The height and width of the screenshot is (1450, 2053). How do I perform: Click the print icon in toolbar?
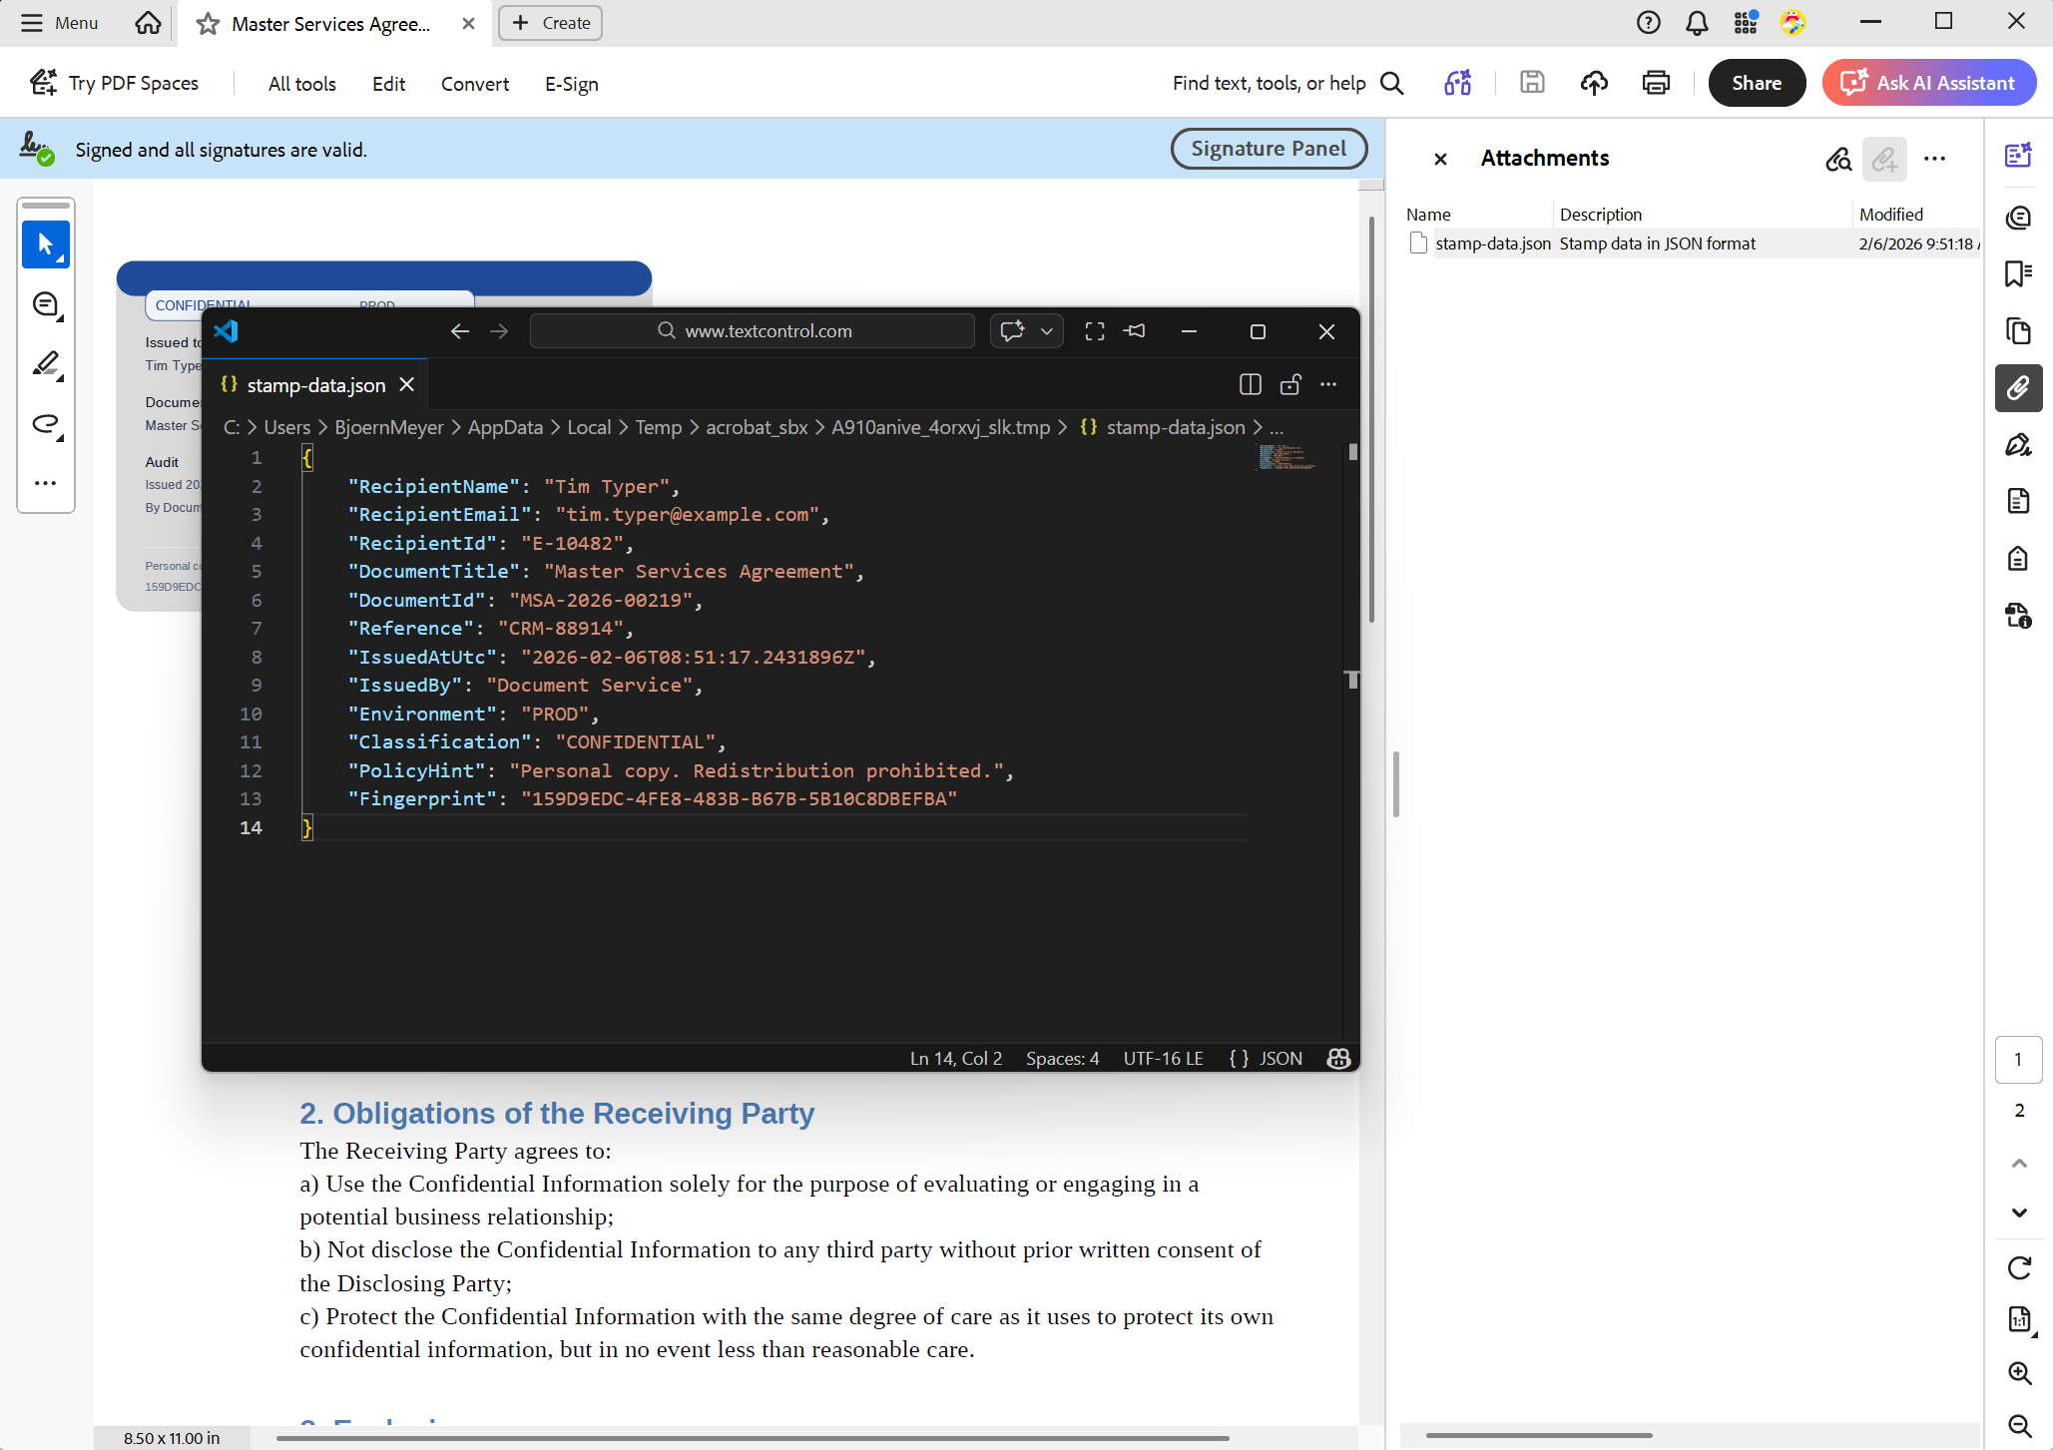pyautogui.click(x=1656, y=83)
